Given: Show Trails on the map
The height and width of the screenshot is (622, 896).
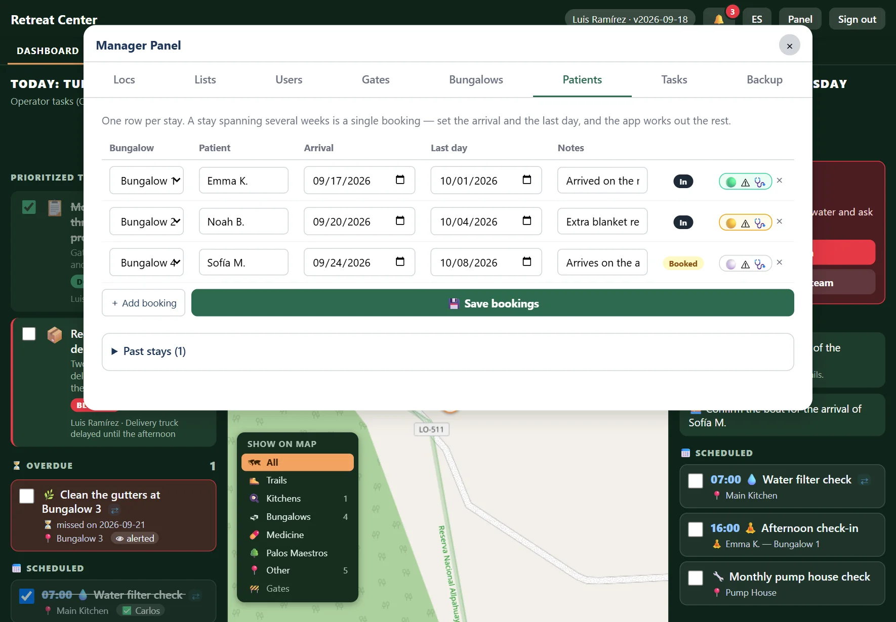Looking at the screenshot, I should tap(298, 480).
